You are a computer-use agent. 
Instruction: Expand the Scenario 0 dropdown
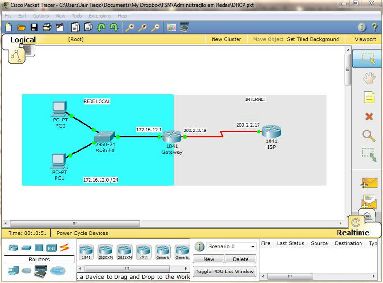coord(231,246)
